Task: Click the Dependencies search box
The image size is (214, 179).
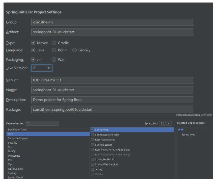Action: coord(42,123)
